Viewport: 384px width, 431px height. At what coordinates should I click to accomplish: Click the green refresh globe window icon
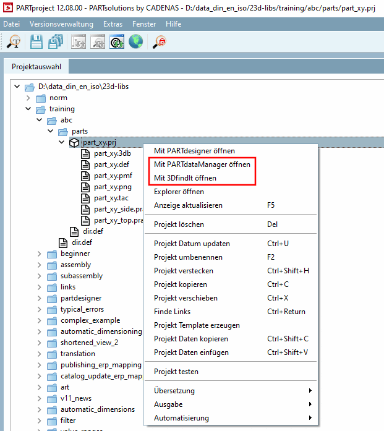point(117,42)
